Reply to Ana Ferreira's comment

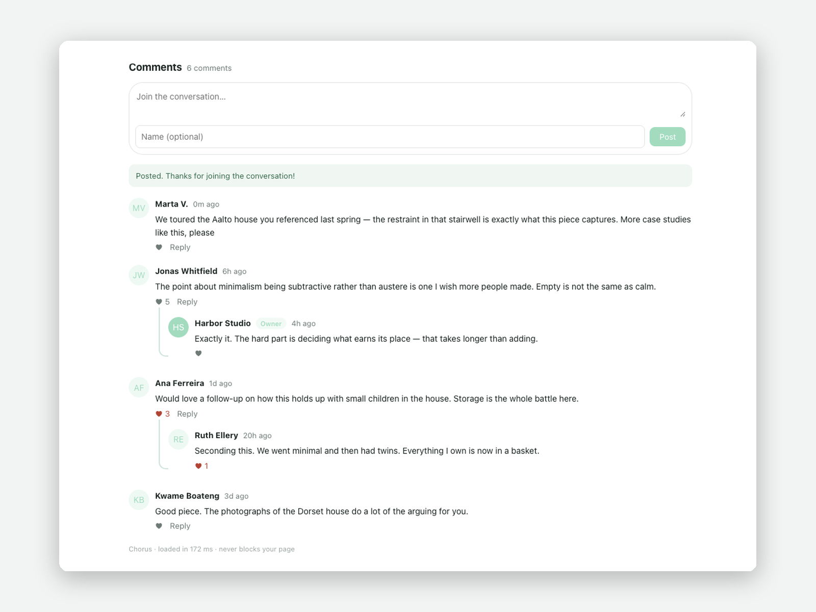pos(187,414)
